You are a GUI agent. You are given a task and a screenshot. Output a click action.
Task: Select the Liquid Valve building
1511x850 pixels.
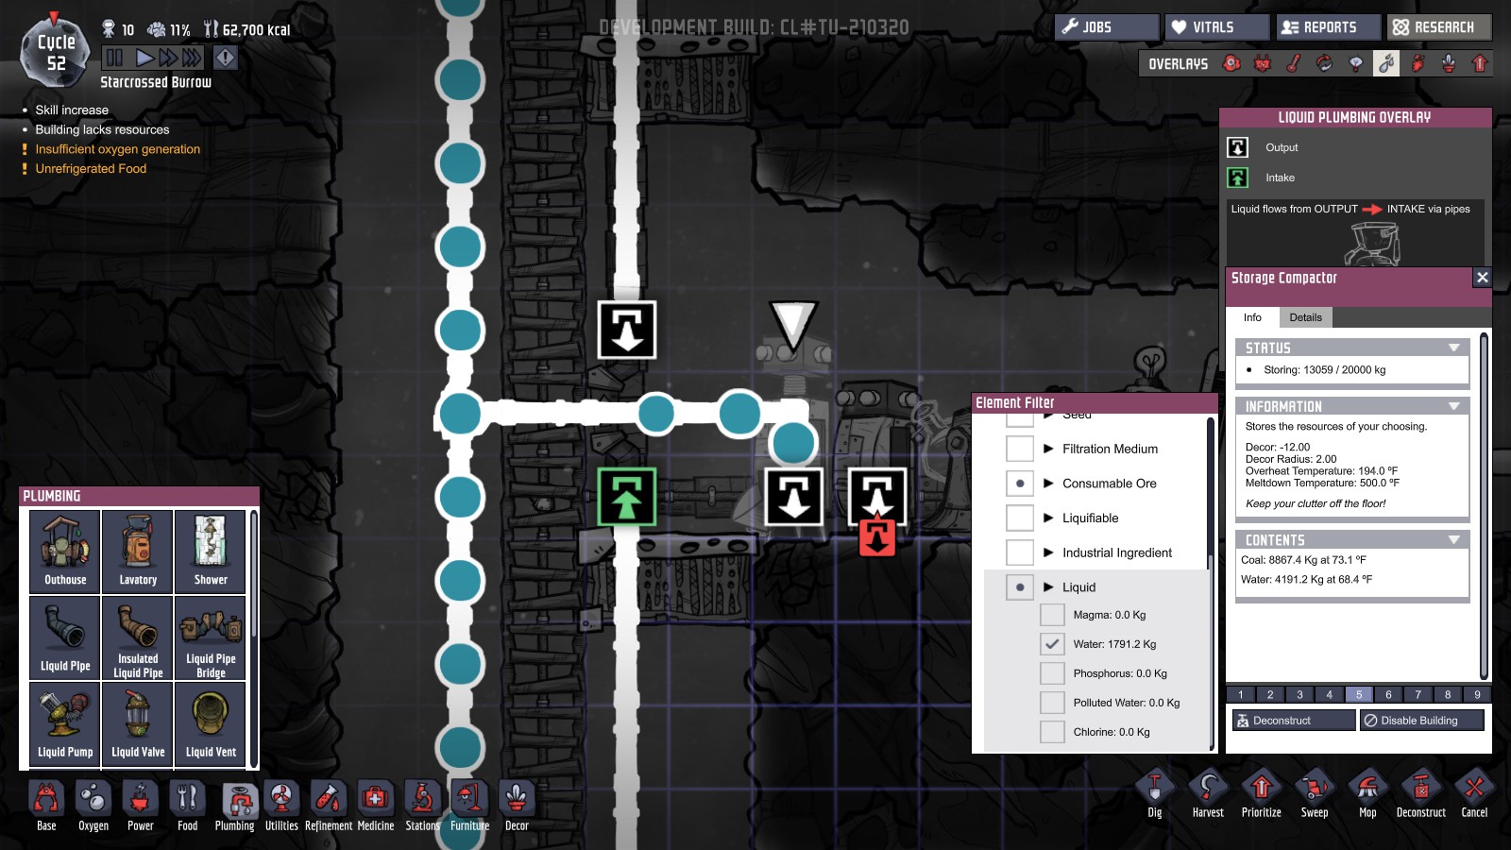coord(138,723)
